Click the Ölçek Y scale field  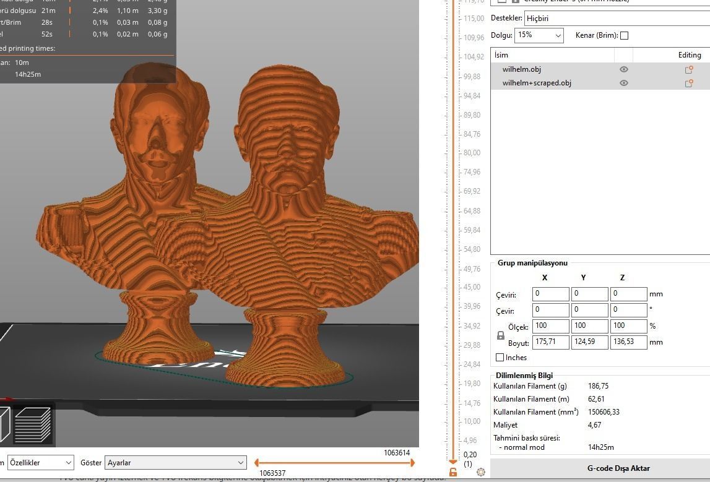pos(589,326)
